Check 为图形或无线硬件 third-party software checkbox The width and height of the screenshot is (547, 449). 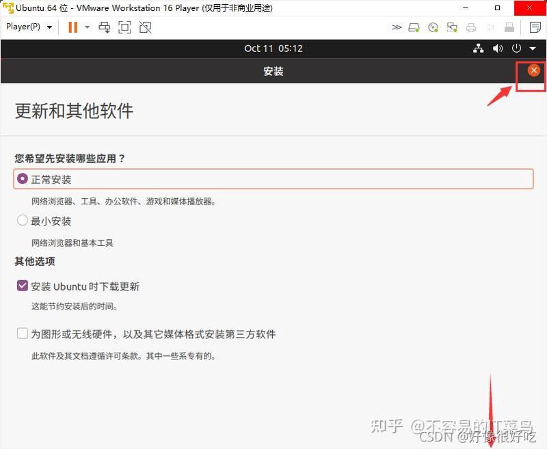23,334
